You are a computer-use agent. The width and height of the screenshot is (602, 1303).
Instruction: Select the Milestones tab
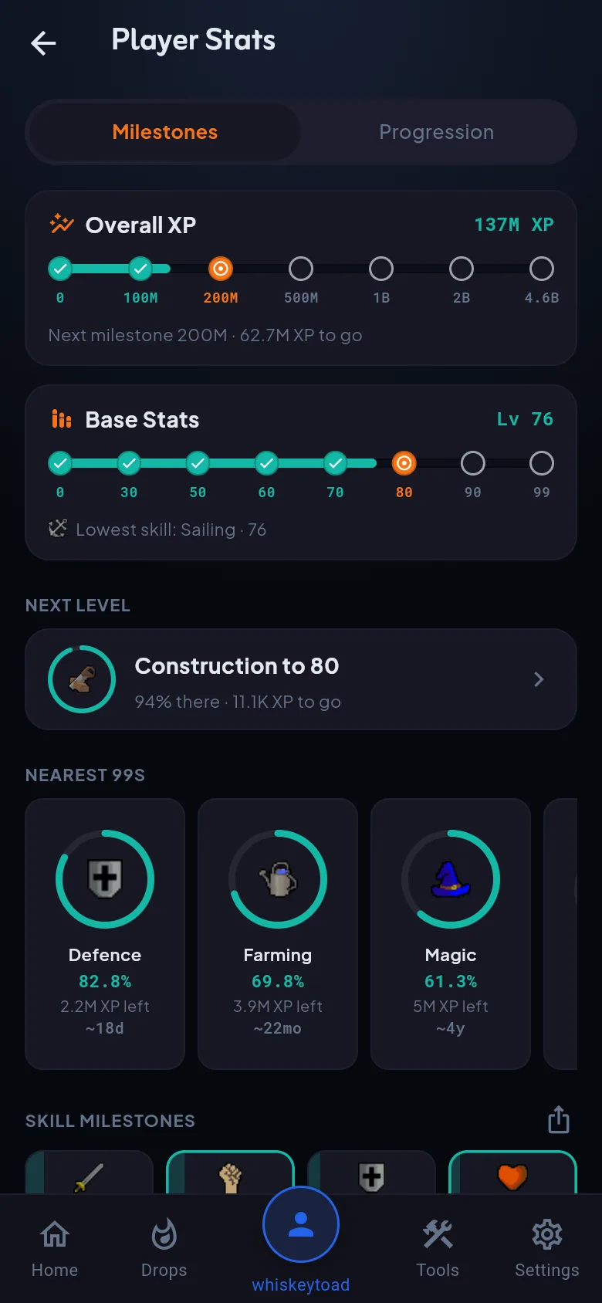165,132
